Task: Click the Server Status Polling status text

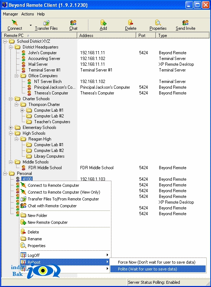Action: [x=154, y=282]
